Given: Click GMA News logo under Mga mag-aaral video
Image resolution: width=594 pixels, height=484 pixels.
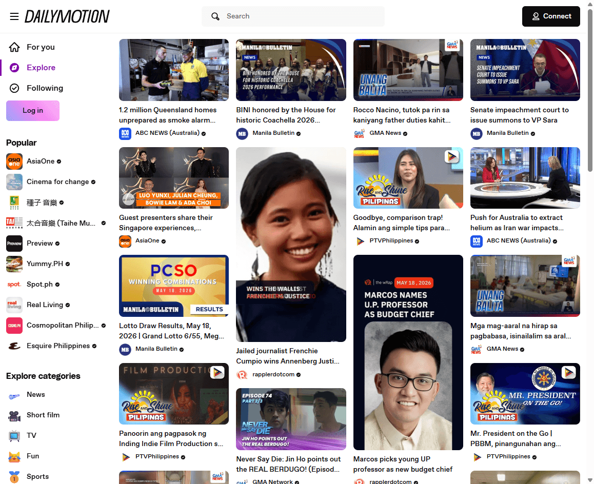Looking at the screenshot, I should 476,349.
